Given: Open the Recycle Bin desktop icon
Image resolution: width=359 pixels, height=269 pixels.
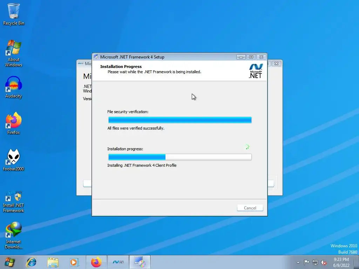Looking at the screenshot, I should click(13, 14).
